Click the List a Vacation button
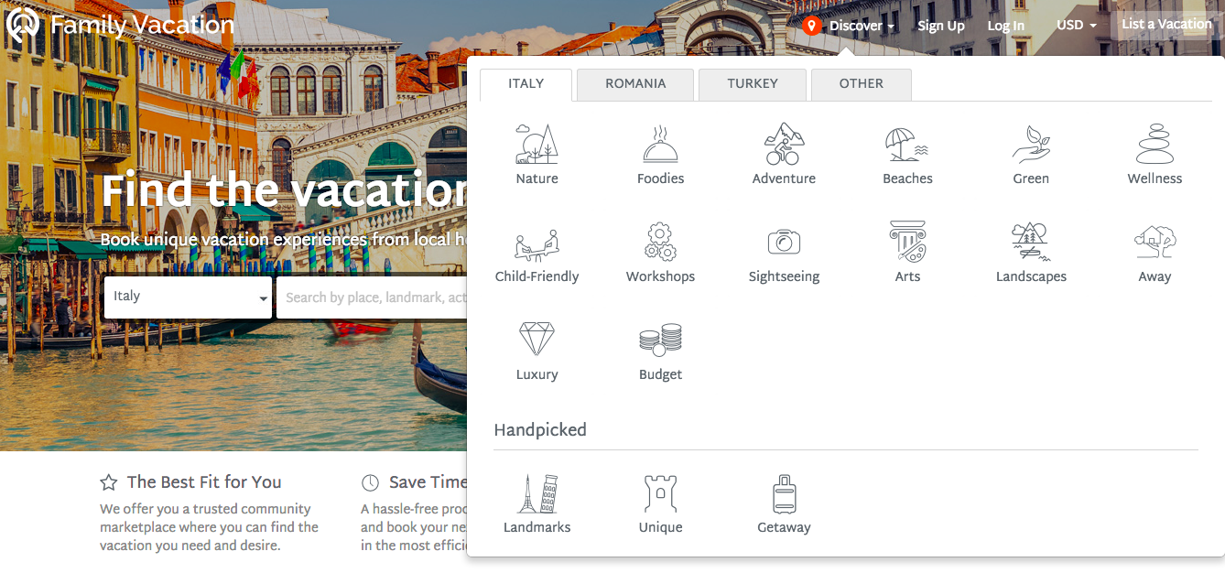 click(1165, 24)
